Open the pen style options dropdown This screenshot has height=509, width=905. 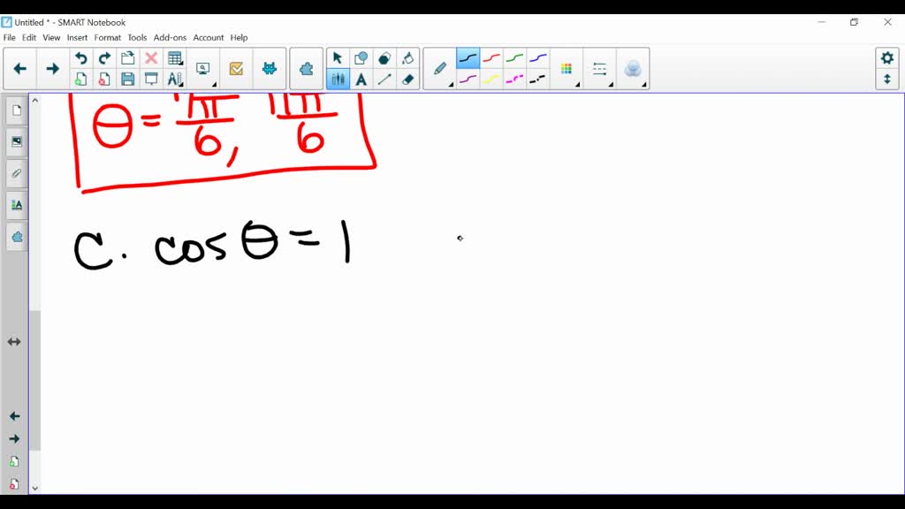(x=450, y=86)
